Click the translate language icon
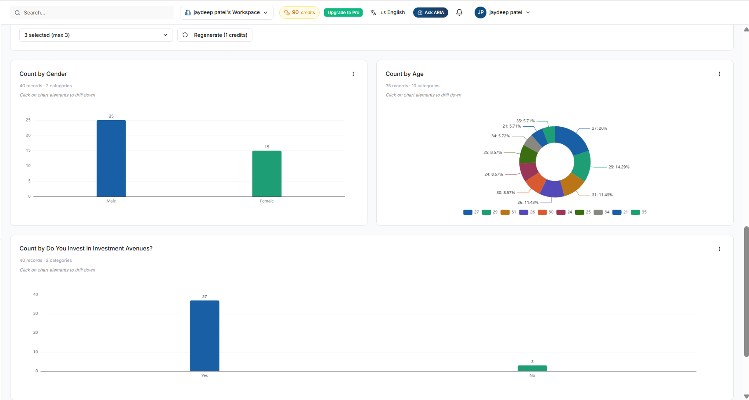749x400 pixels. pyautogui.click(x=373, y=12)
